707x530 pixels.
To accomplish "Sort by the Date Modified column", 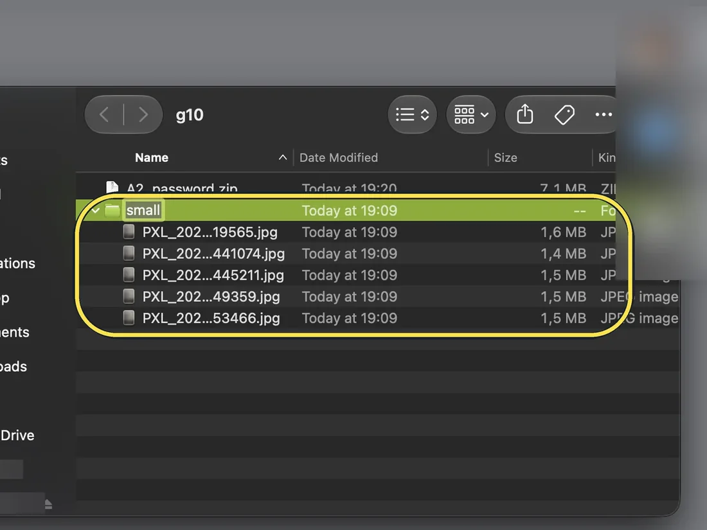I will point(339,158).
